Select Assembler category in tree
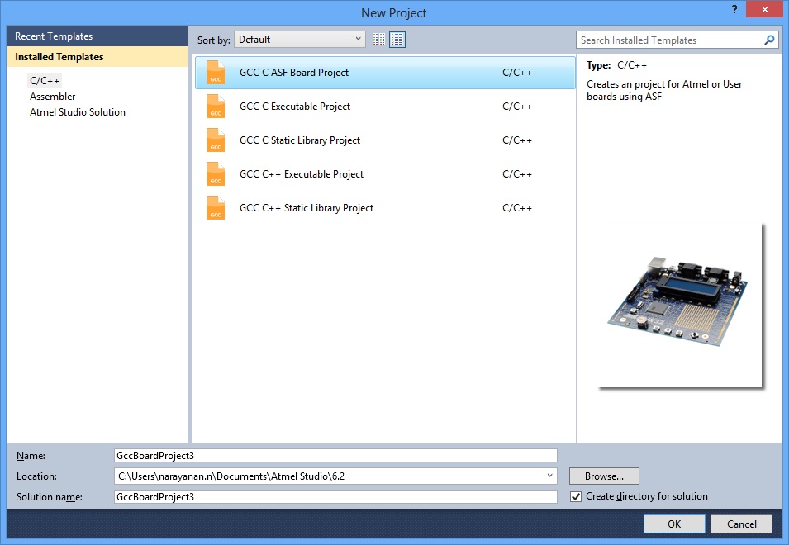This screenshot has height=545, width=789. tap(52, 96)
